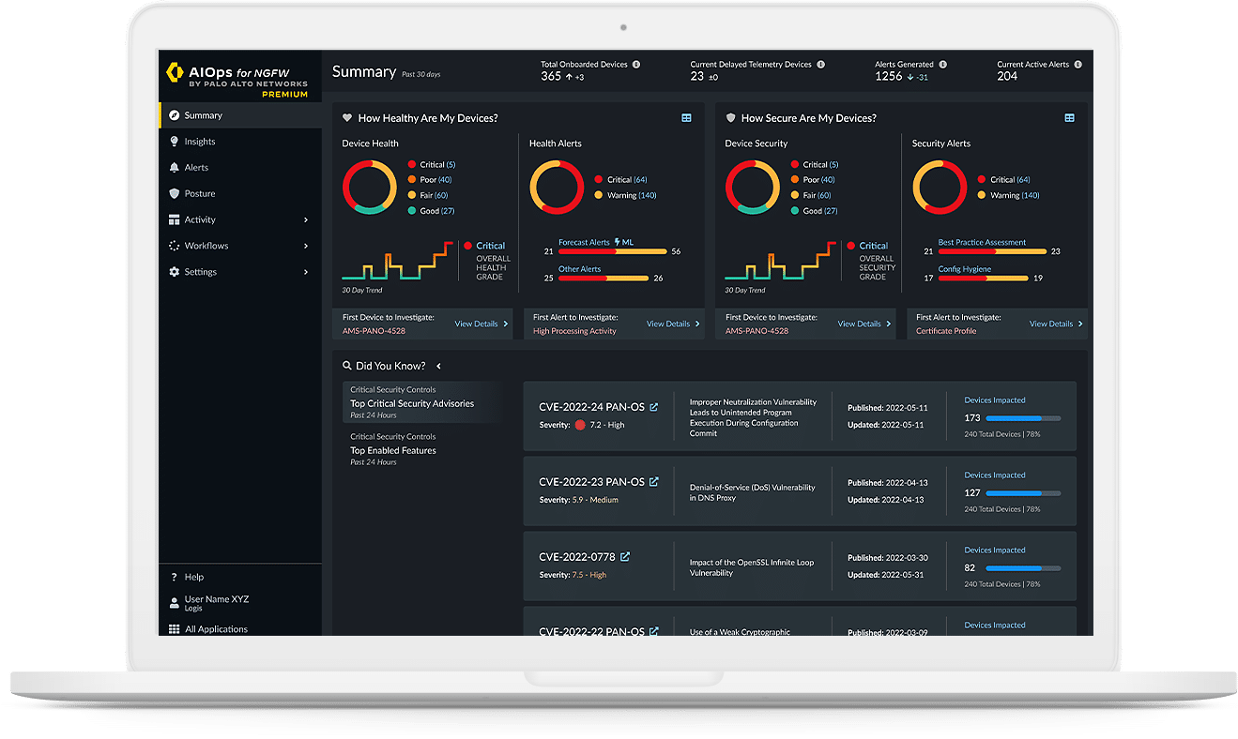The height and width of the screenshot is (739, 1238).
Task: Expand the Workflows submenu chevron
Action: 306,246
